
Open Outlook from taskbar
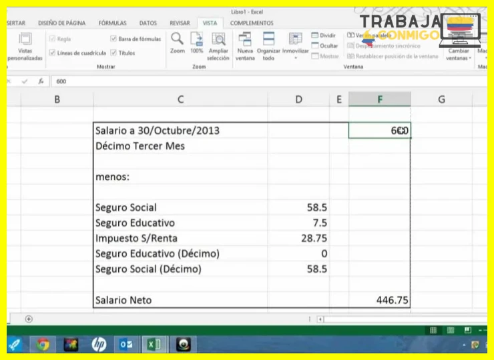(126, 345)
